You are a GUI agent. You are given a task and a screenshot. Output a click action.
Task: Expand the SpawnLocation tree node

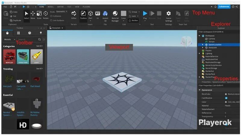tap(202, 45)
